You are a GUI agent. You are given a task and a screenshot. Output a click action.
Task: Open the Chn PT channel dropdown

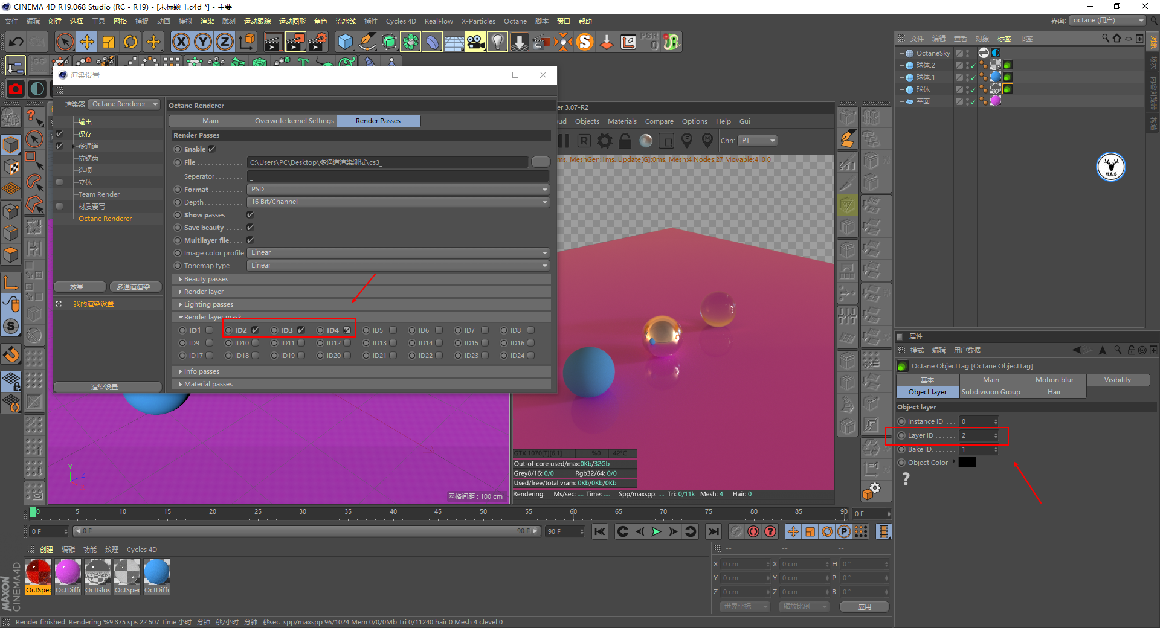pos(758,141)
